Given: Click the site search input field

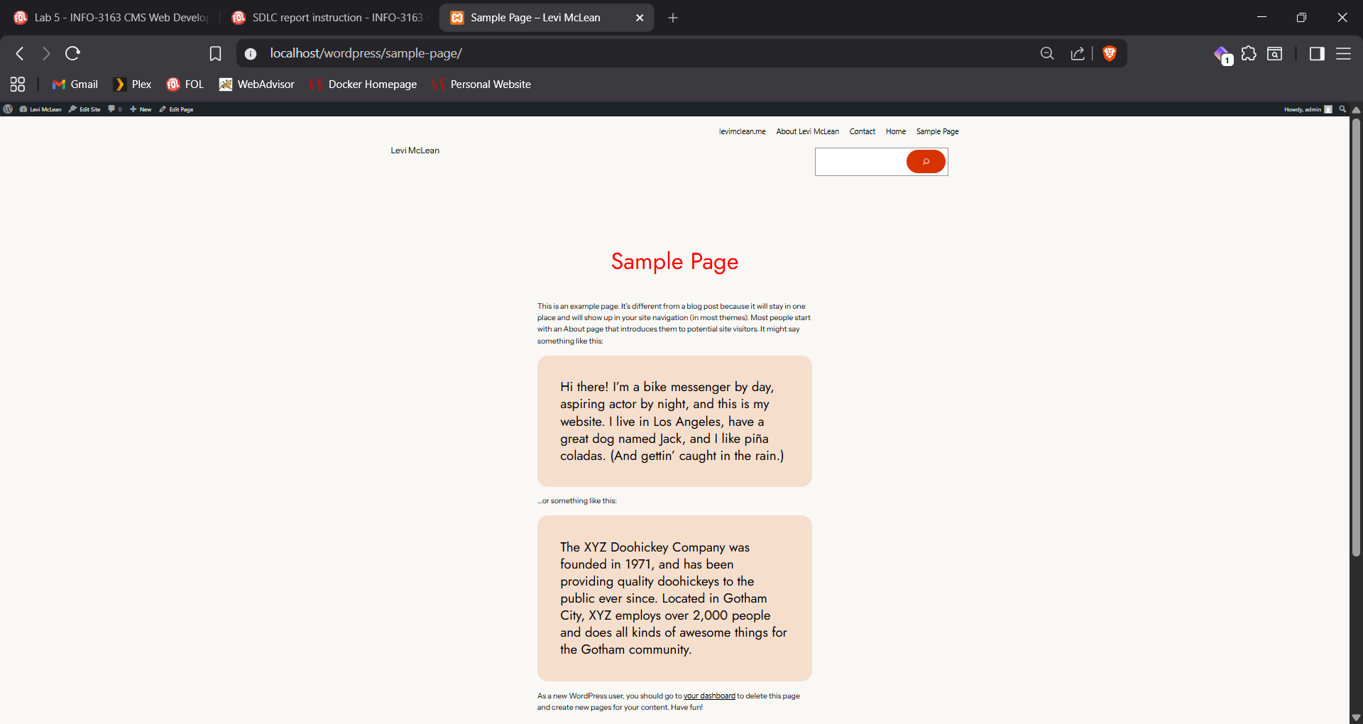Looking at the screenshot, I should (860, 162).
